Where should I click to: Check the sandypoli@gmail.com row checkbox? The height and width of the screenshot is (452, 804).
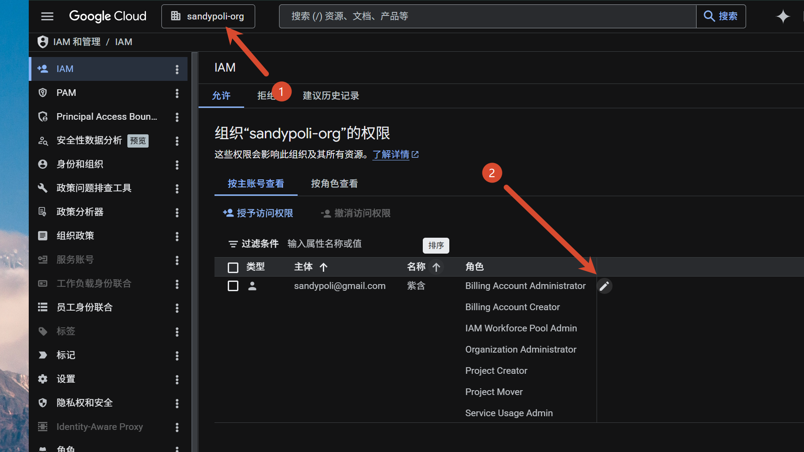pos(233,286)
